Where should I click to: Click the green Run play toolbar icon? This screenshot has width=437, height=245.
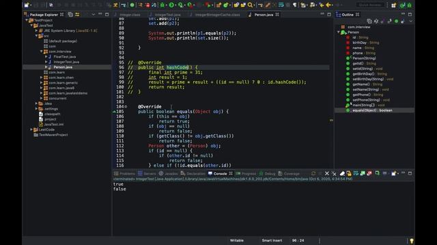[x=171, y=5]
